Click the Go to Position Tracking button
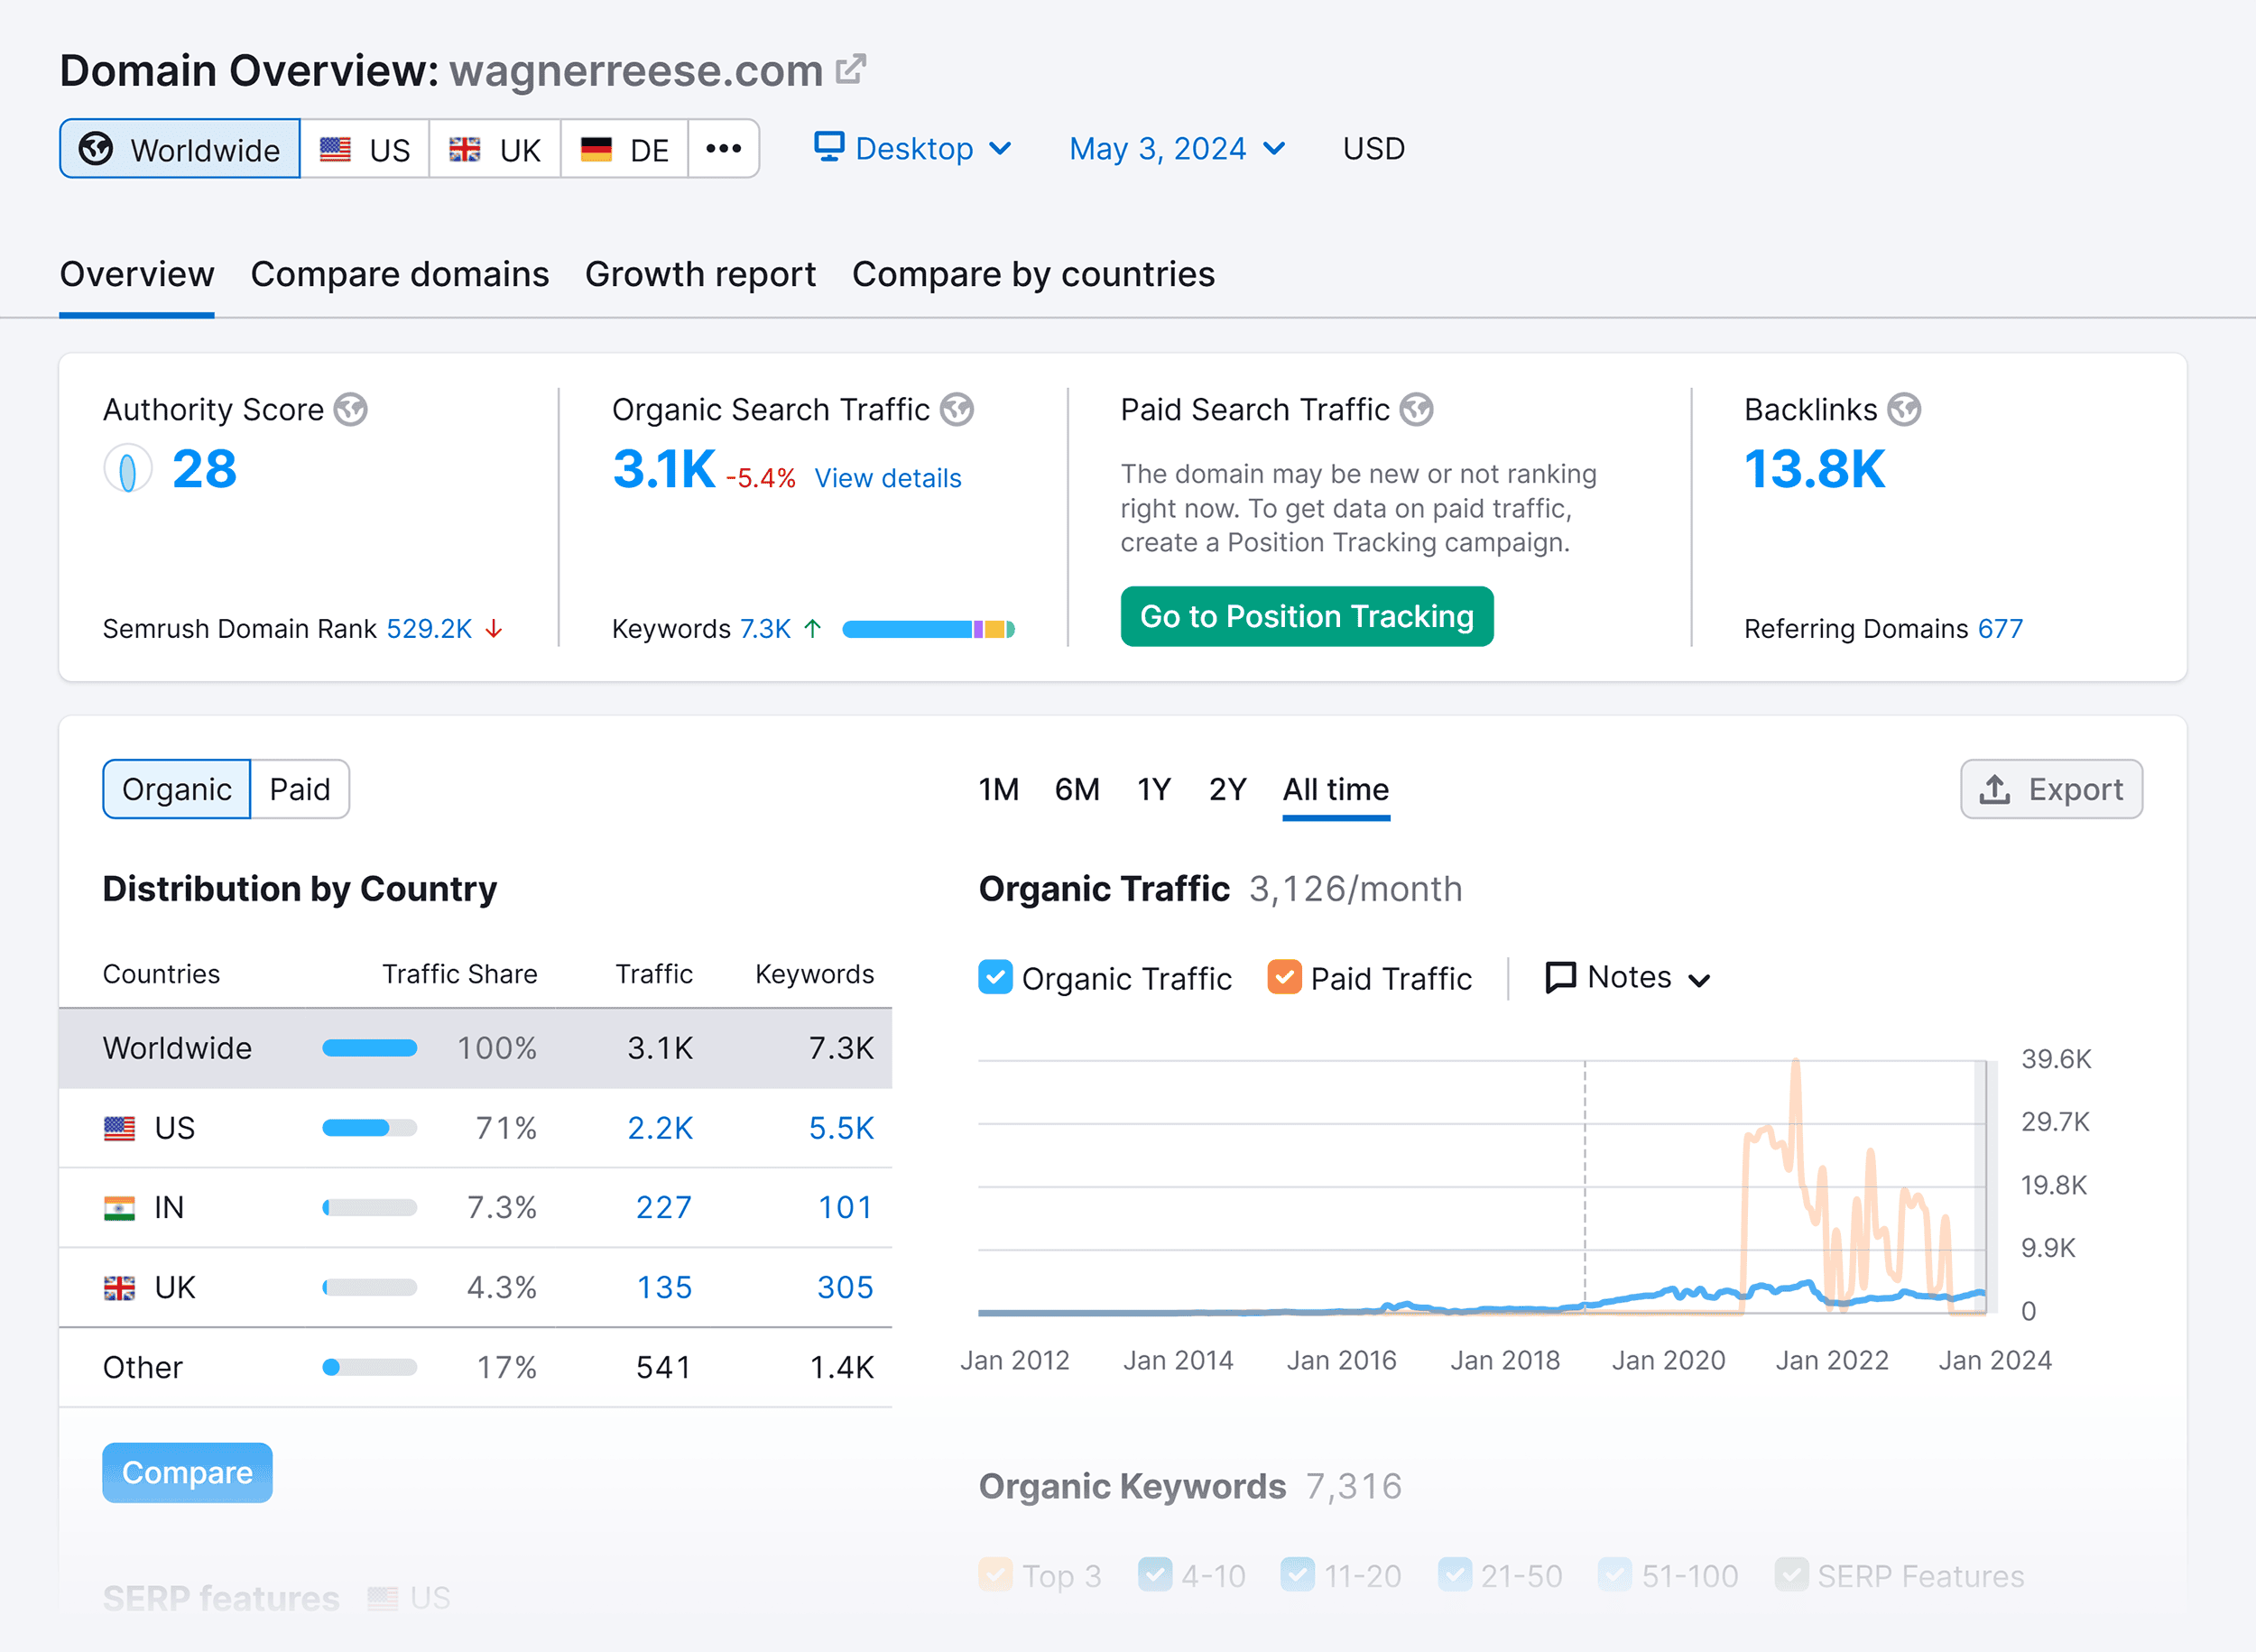The height and width of the screenshot is (1652, 2256). tap(1306, 616)
